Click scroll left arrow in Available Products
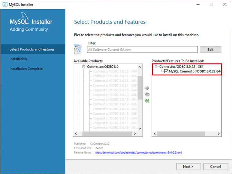 point(76,134)
